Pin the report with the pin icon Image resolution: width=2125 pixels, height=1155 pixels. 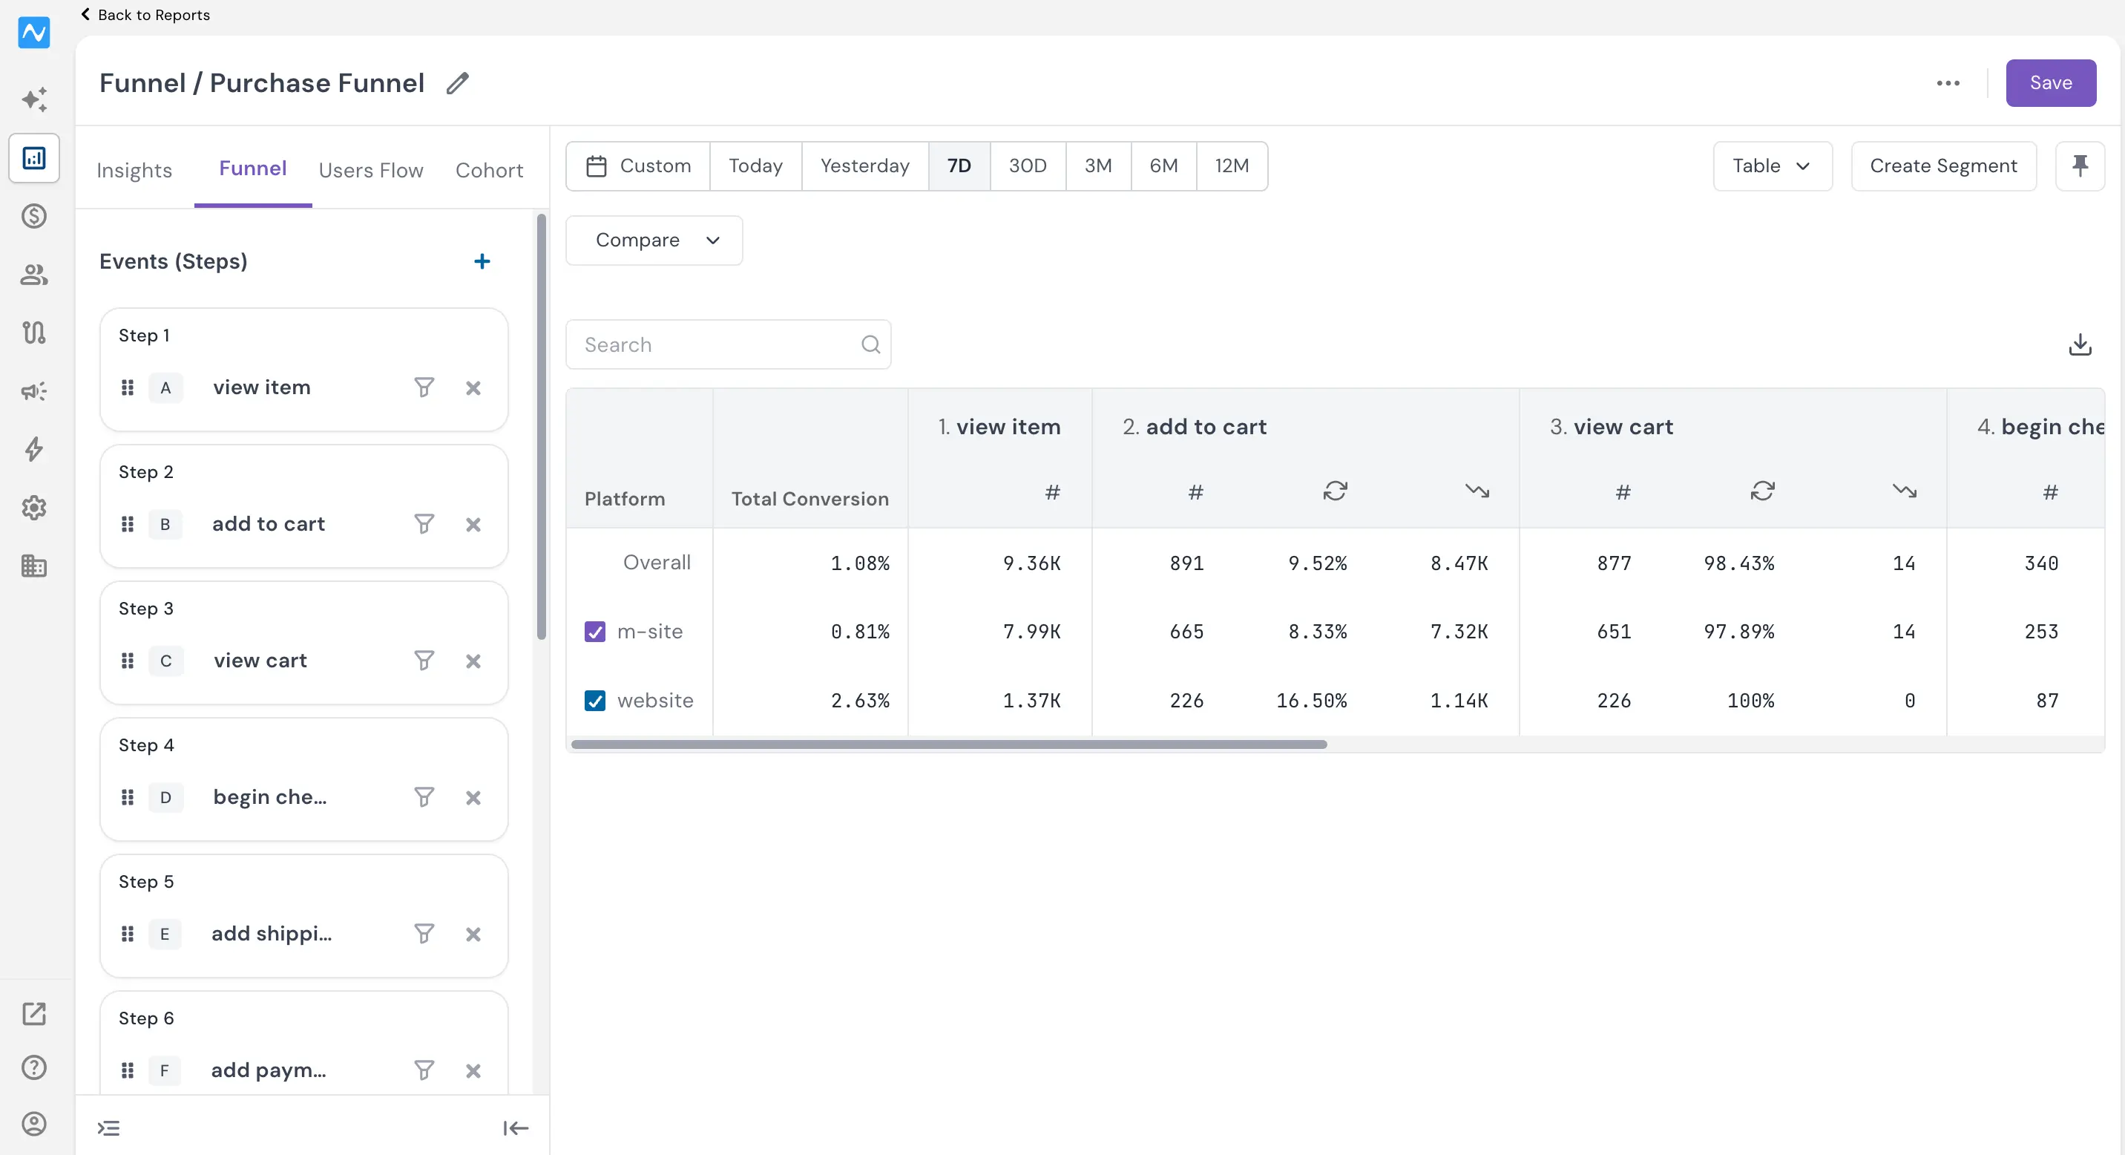[2080, 166]
